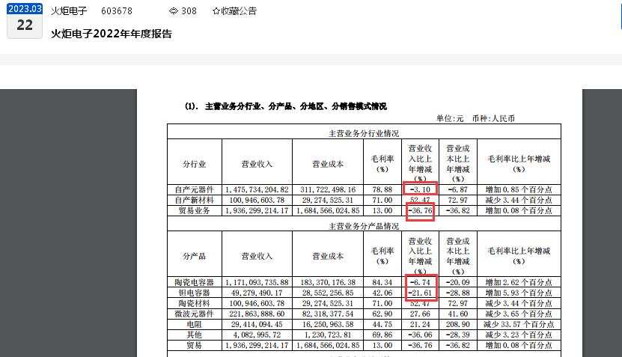Select revenue value 1,171,093,735.88
Viewport: 622px width, 357px height.
pos(257,282)
